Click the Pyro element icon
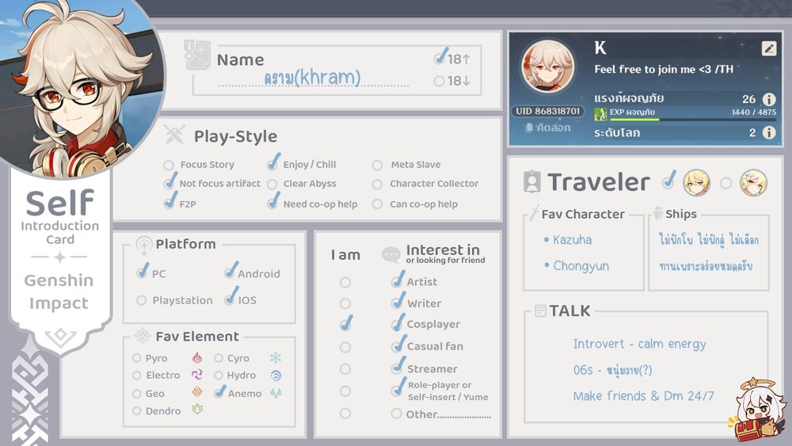The height and width of the screenshot is (446, 792). click(197, 358)
